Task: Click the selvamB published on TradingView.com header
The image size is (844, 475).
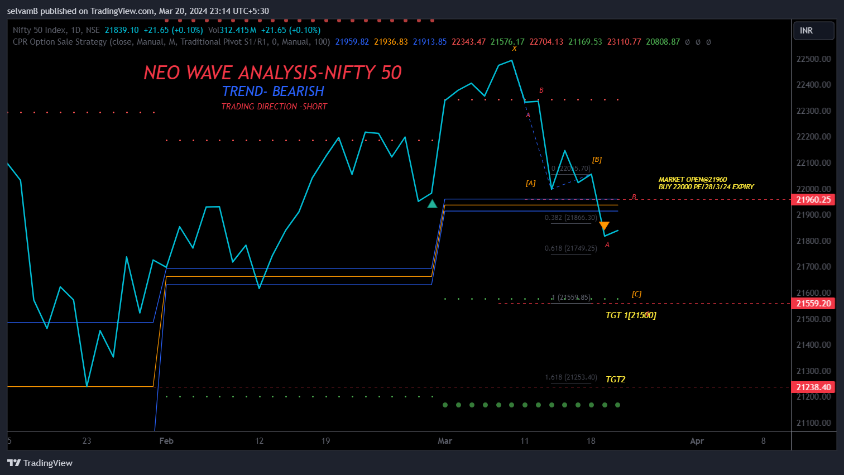Action: tap(138, 11)
